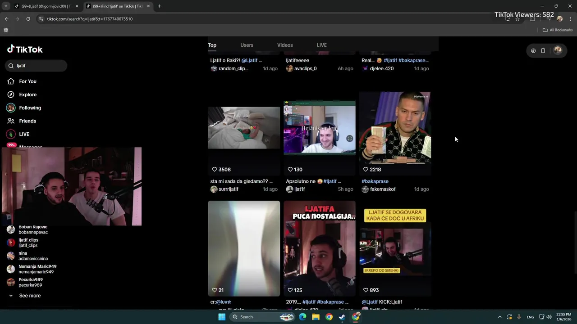Click the #ljatif hashtag in Apsolutno ne caption
The image size is (577, 324).
pos(330,181)
